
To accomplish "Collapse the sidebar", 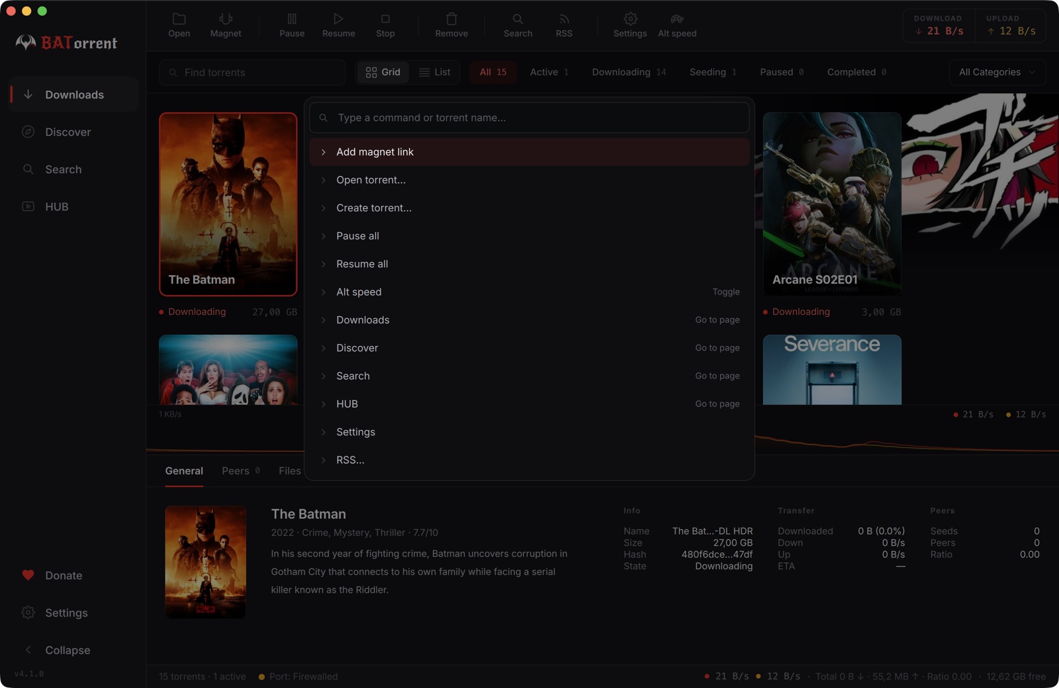I will coord(73,650).
